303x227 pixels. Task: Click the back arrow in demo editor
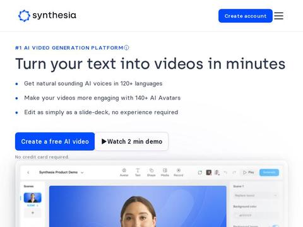pyautogui.click(x=28, y=173)
